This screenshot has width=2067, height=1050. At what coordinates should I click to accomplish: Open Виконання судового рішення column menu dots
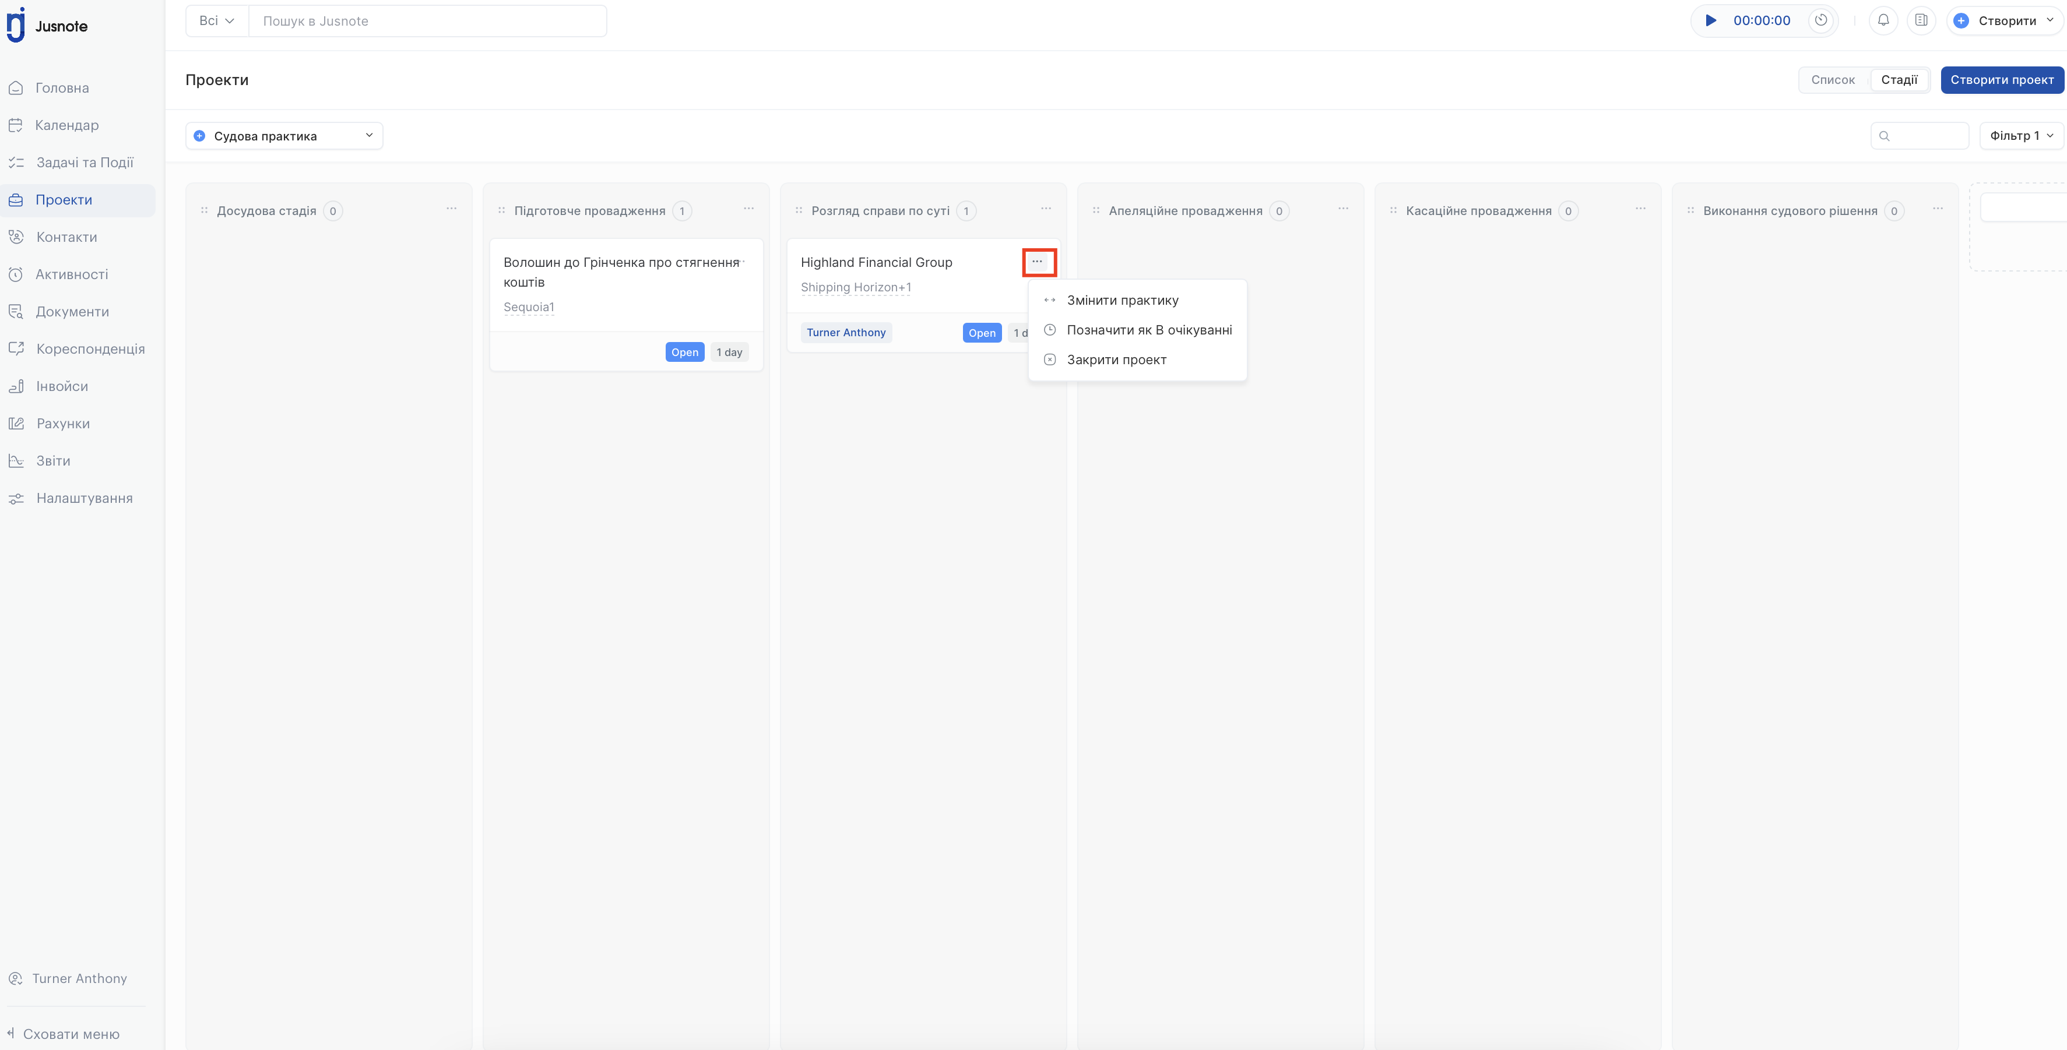click(x=1938, y=209)
